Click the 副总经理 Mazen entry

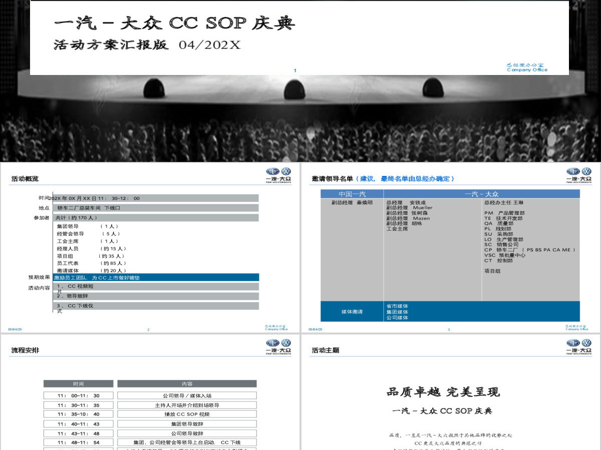click(408, 218)
